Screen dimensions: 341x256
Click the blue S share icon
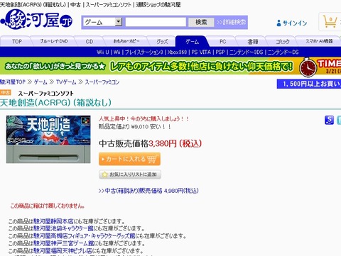[x=329, y=120]
